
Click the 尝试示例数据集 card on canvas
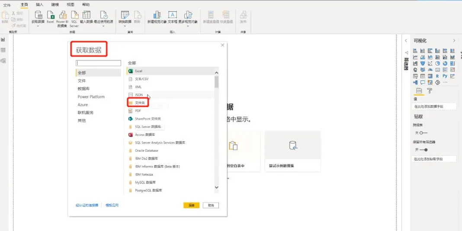(x=292, y=151)
